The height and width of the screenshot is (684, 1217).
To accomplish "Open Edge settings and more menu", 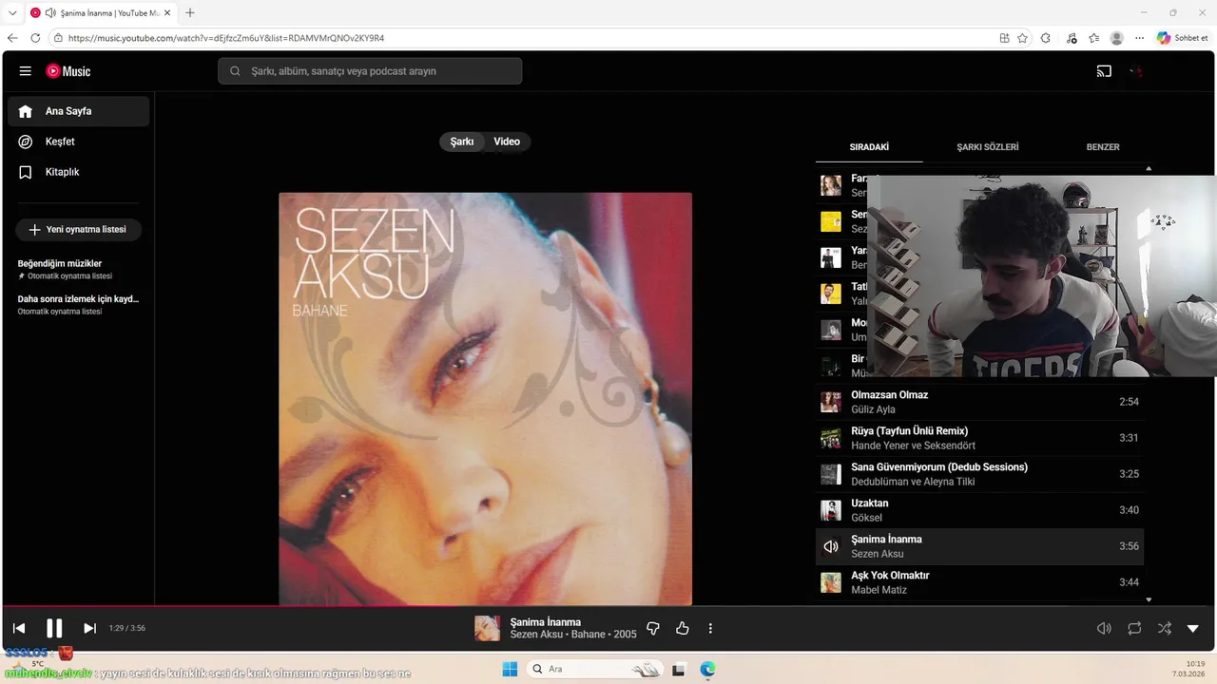I will click(1139, 38).
